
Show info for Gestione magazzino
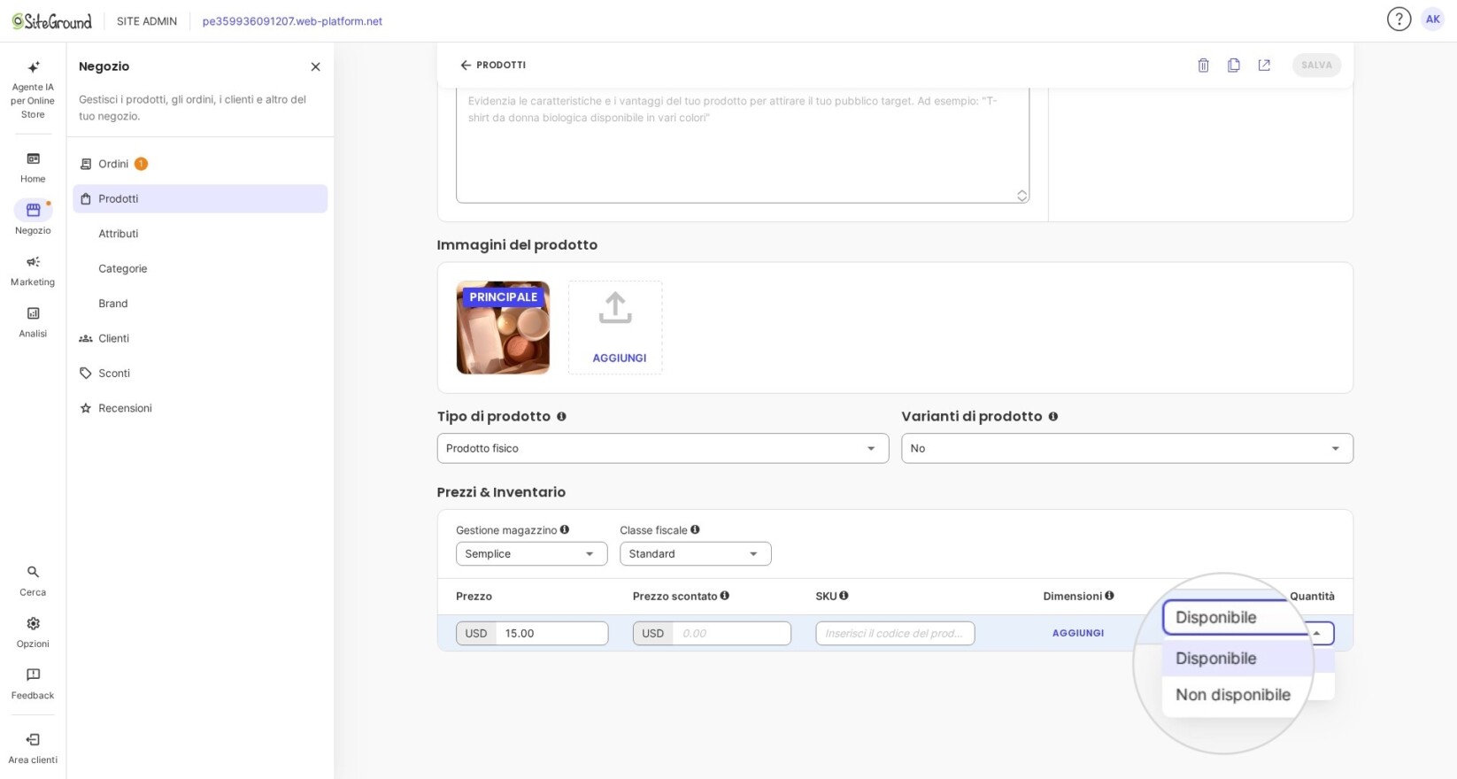564,529
